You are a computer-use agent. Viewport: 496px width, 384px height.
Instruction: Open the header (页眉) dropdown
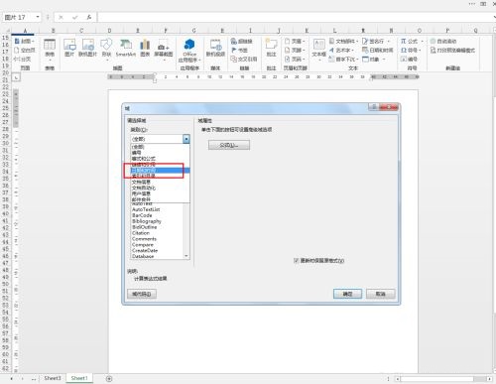[x=295, y=41]
